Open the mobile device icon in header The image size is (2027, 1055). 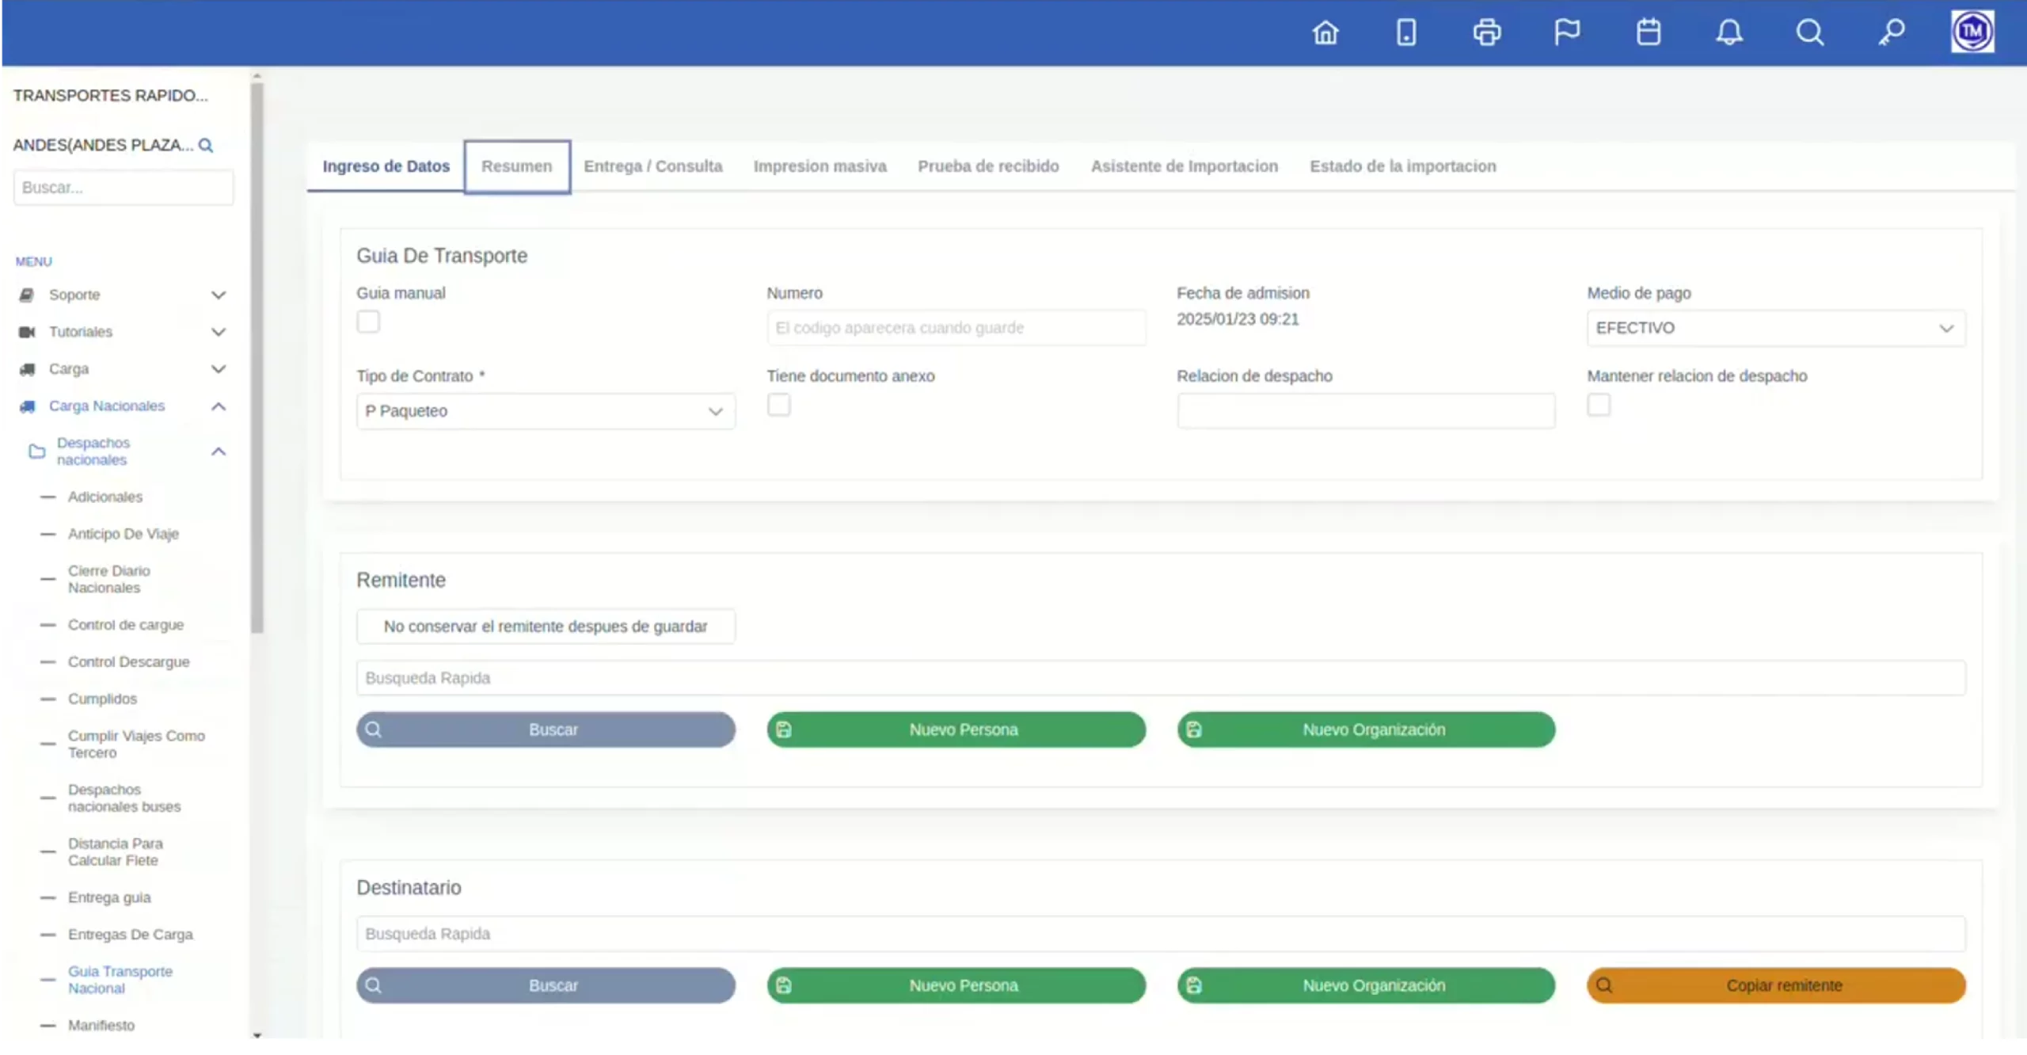click(x=1406, y=32)
